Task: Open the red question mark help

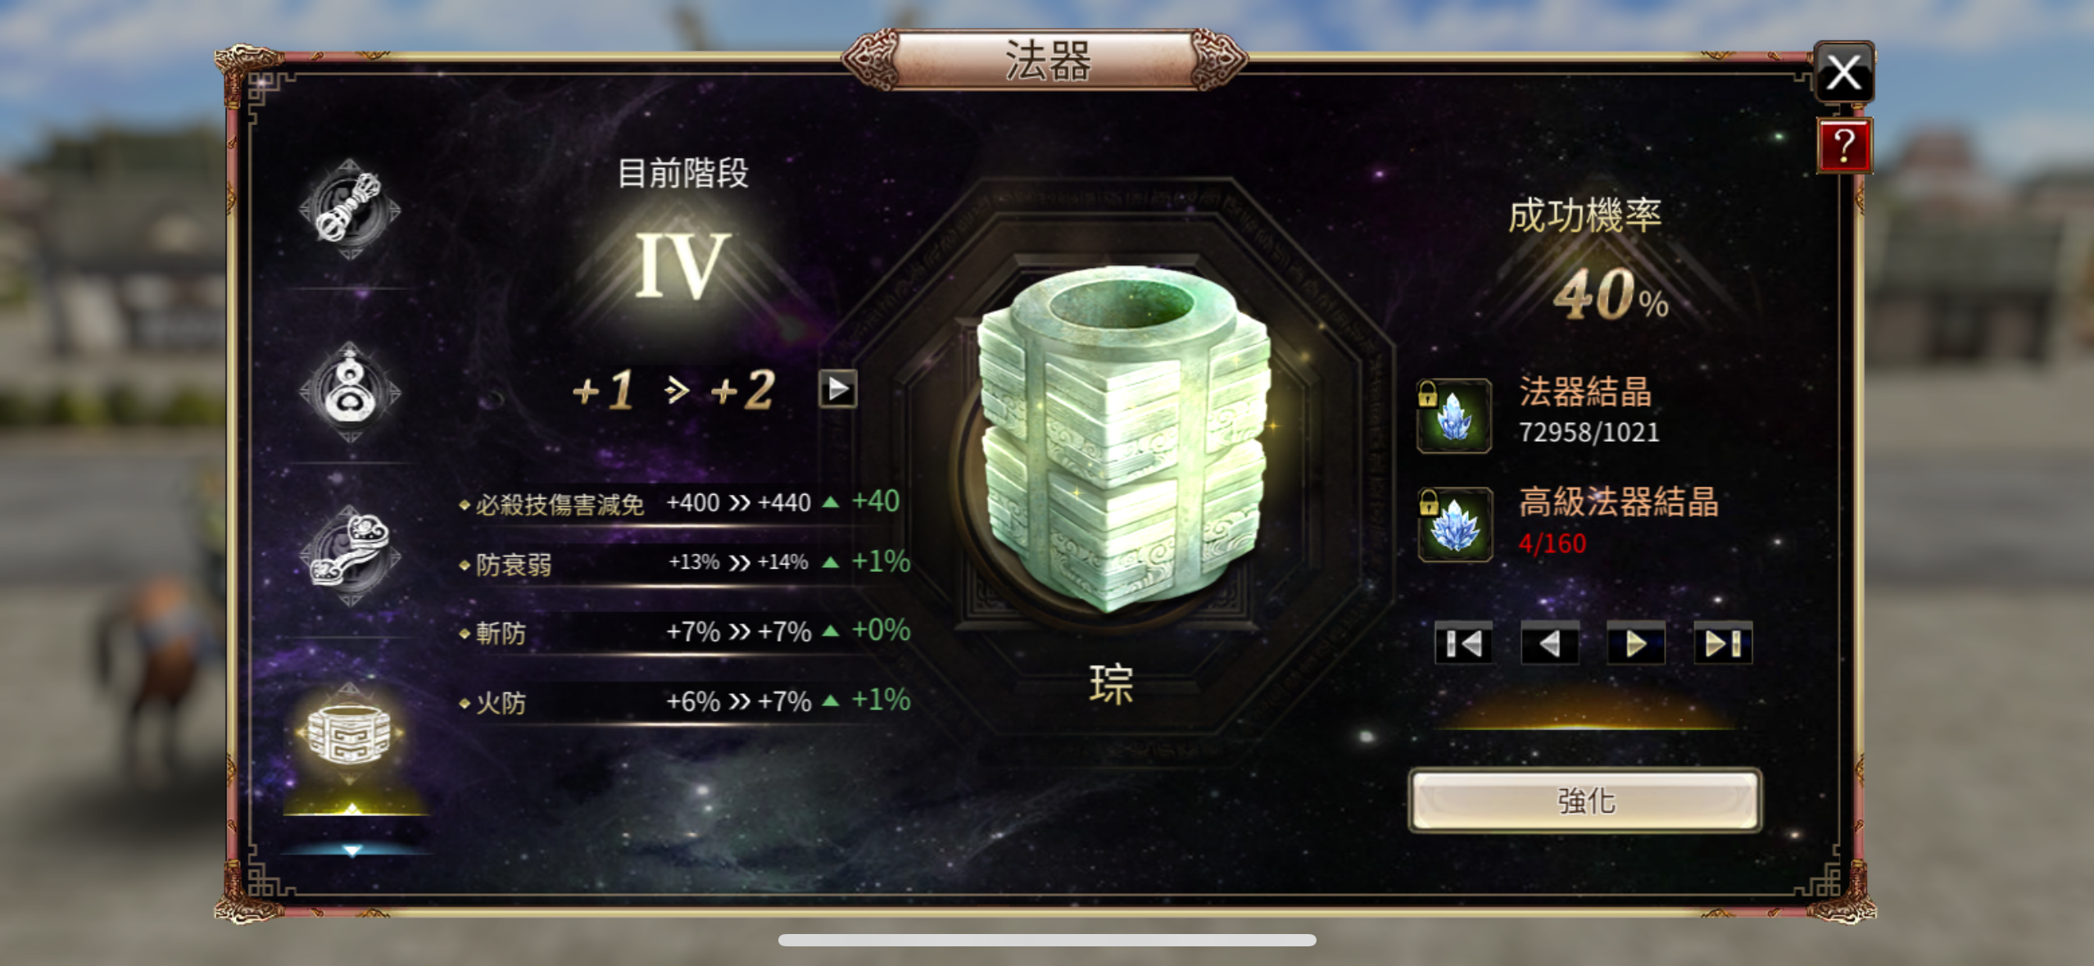Action: pos(1843,146)
